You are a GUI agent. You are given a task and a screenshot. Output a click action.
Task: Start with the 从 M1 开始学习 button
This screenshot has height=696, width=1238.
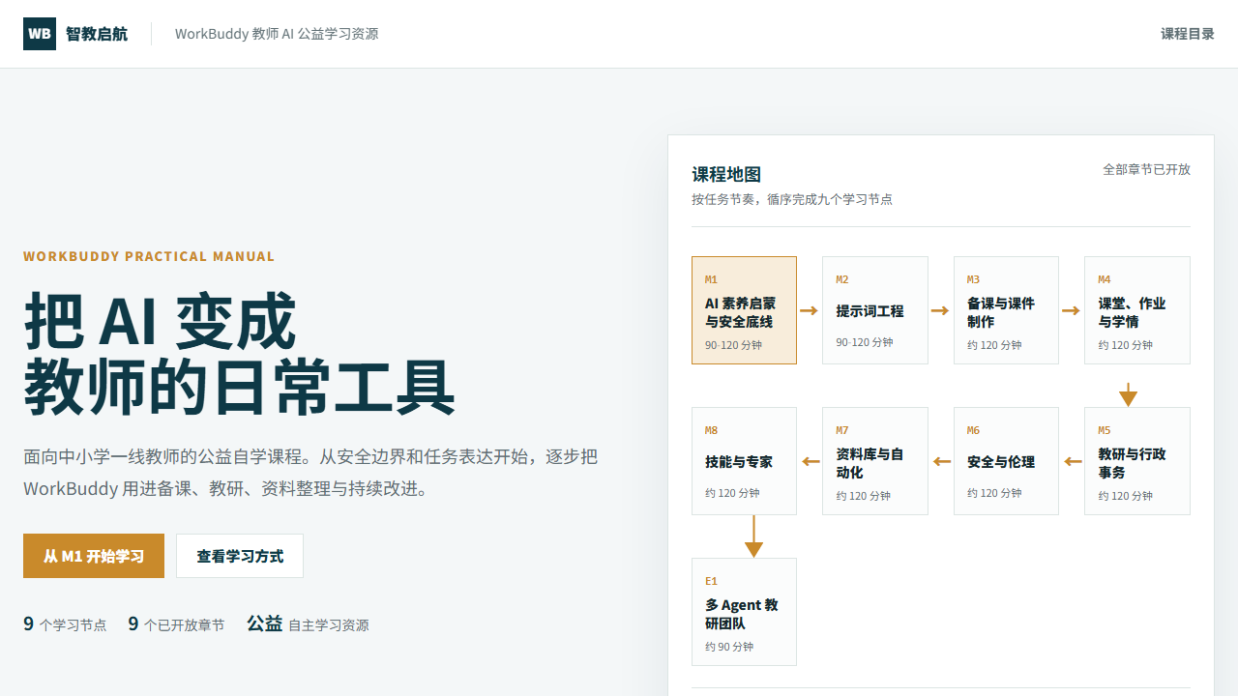(x=94, y=556)
